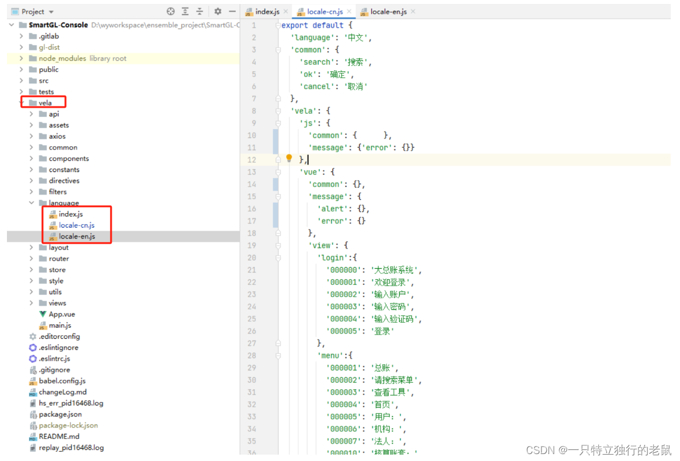
Task: Open the README.md file
Action: [x=59, y=437]
